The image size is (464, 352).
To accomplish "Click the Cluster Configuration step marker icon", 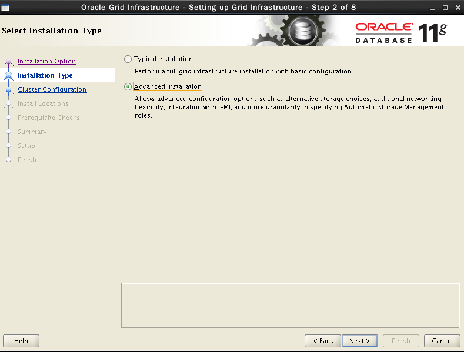I will [8, 90].
